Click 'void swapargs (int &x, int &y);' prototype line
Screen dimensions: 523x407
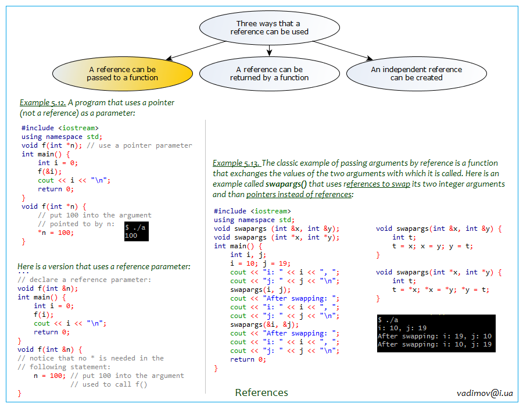pyautogui.click(x=277, y=229)
